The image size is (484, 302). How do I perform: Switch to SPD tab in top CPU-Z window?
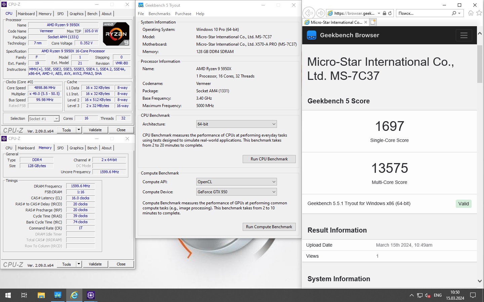[x=61, y=14]
